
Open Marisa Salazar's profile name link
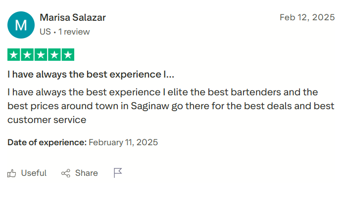pyautogui.click(x=73, y=18)
